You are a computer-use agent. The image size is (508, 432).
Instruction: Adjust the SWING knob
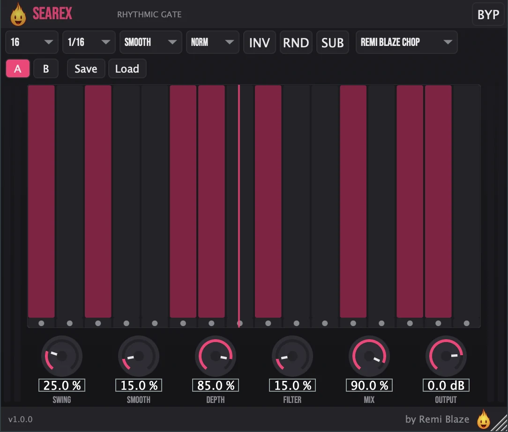(61, 356)
